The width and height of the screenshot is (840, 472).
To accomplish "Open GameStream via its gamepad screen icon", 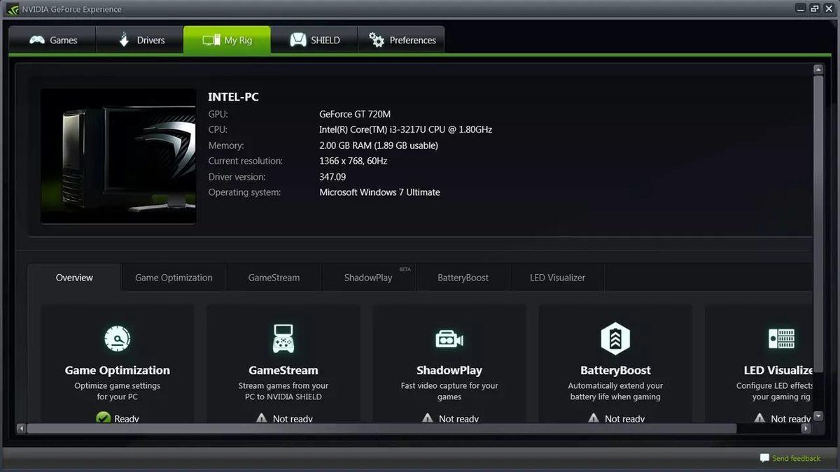I will [283, 338].
